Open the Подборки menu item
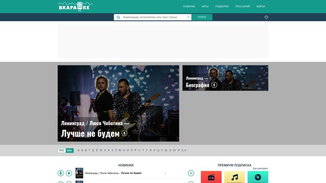 [x=222, y=7]
